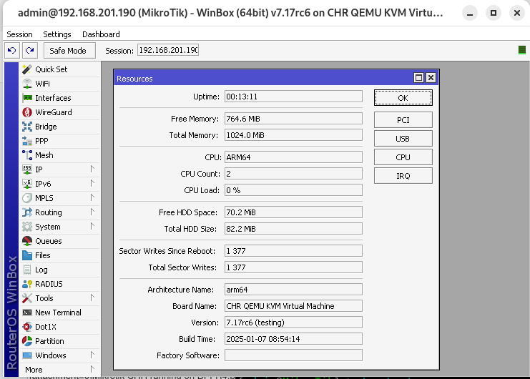Open PCI devices list

403,120
